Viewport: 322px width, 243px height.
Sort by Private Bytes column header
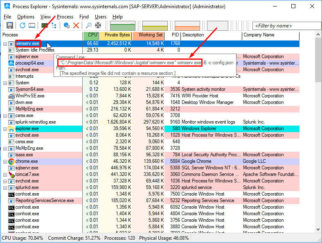coord(116,35)
